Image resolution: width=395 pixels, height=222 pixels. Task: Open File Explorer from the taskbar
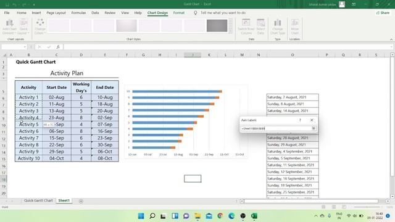197,216
